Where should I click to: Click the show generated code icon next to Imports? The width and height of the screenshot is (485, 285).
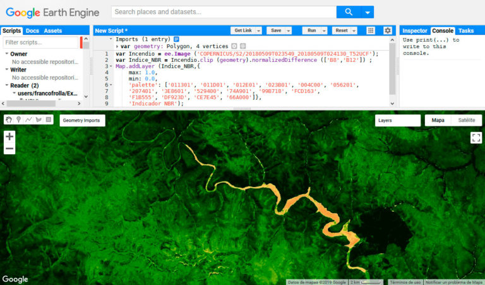(x=176, y=39)
